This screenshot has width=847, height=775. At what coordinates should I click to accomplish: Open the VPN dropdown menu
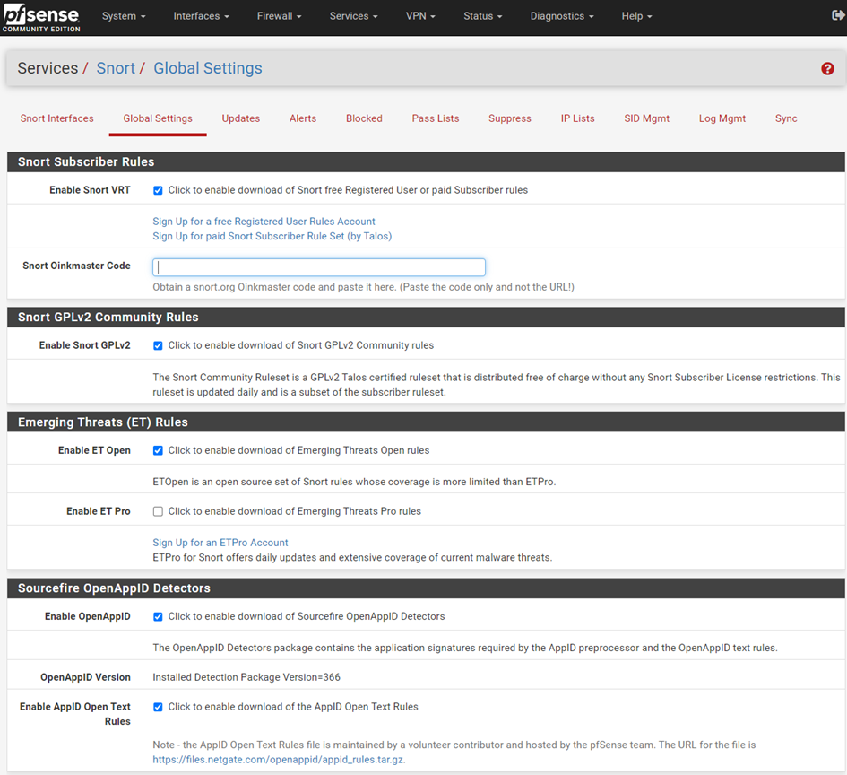pos(420,16)
